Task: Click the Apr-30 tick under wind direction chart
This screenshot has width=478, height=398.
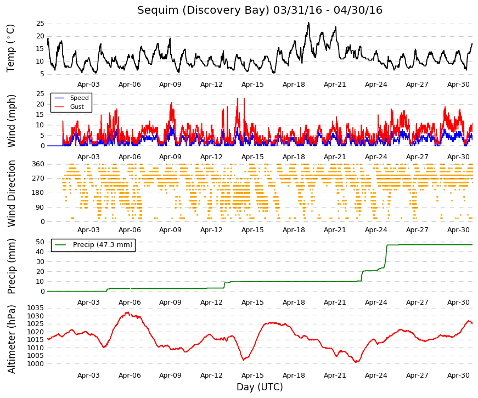Action: pyautogui.click(x=458, y=230)
